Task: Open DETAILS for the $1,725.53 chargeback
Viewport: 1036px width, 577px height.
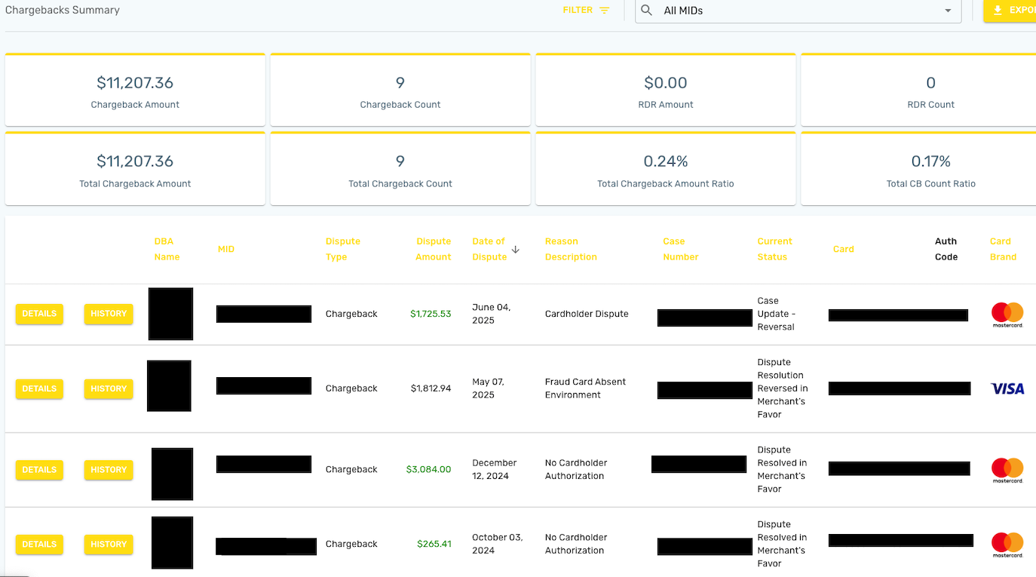Action: [39, 314]
